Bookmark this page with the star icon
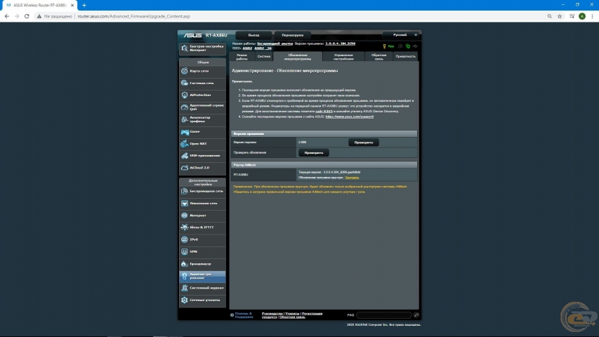The width and height of the screenshot is (599, 337). (560, 16)
